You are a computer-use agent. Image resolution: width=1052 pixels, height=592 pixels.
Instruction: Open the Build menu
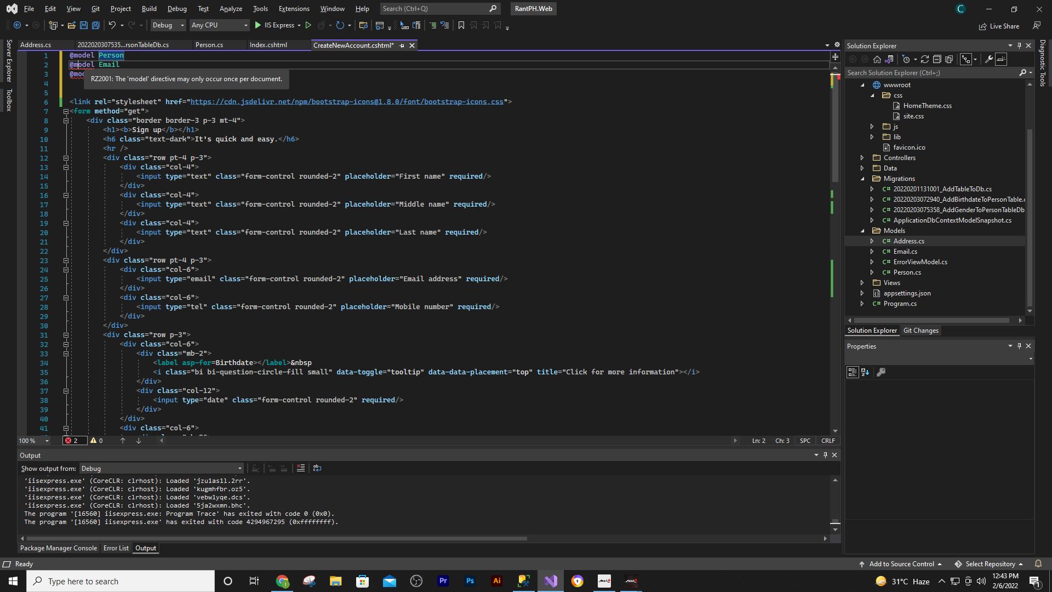pyautogui.click(x=149, y=9)
